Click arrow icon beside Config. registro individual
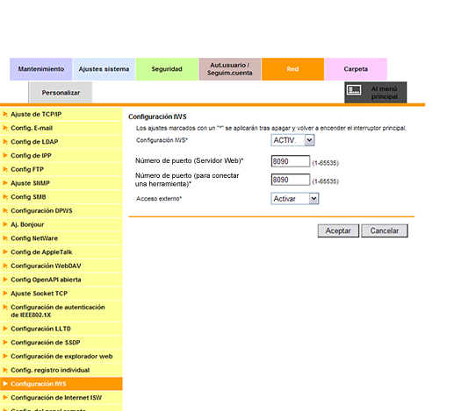Viewport: 454px width, 411px height. [x=5, y=370]
